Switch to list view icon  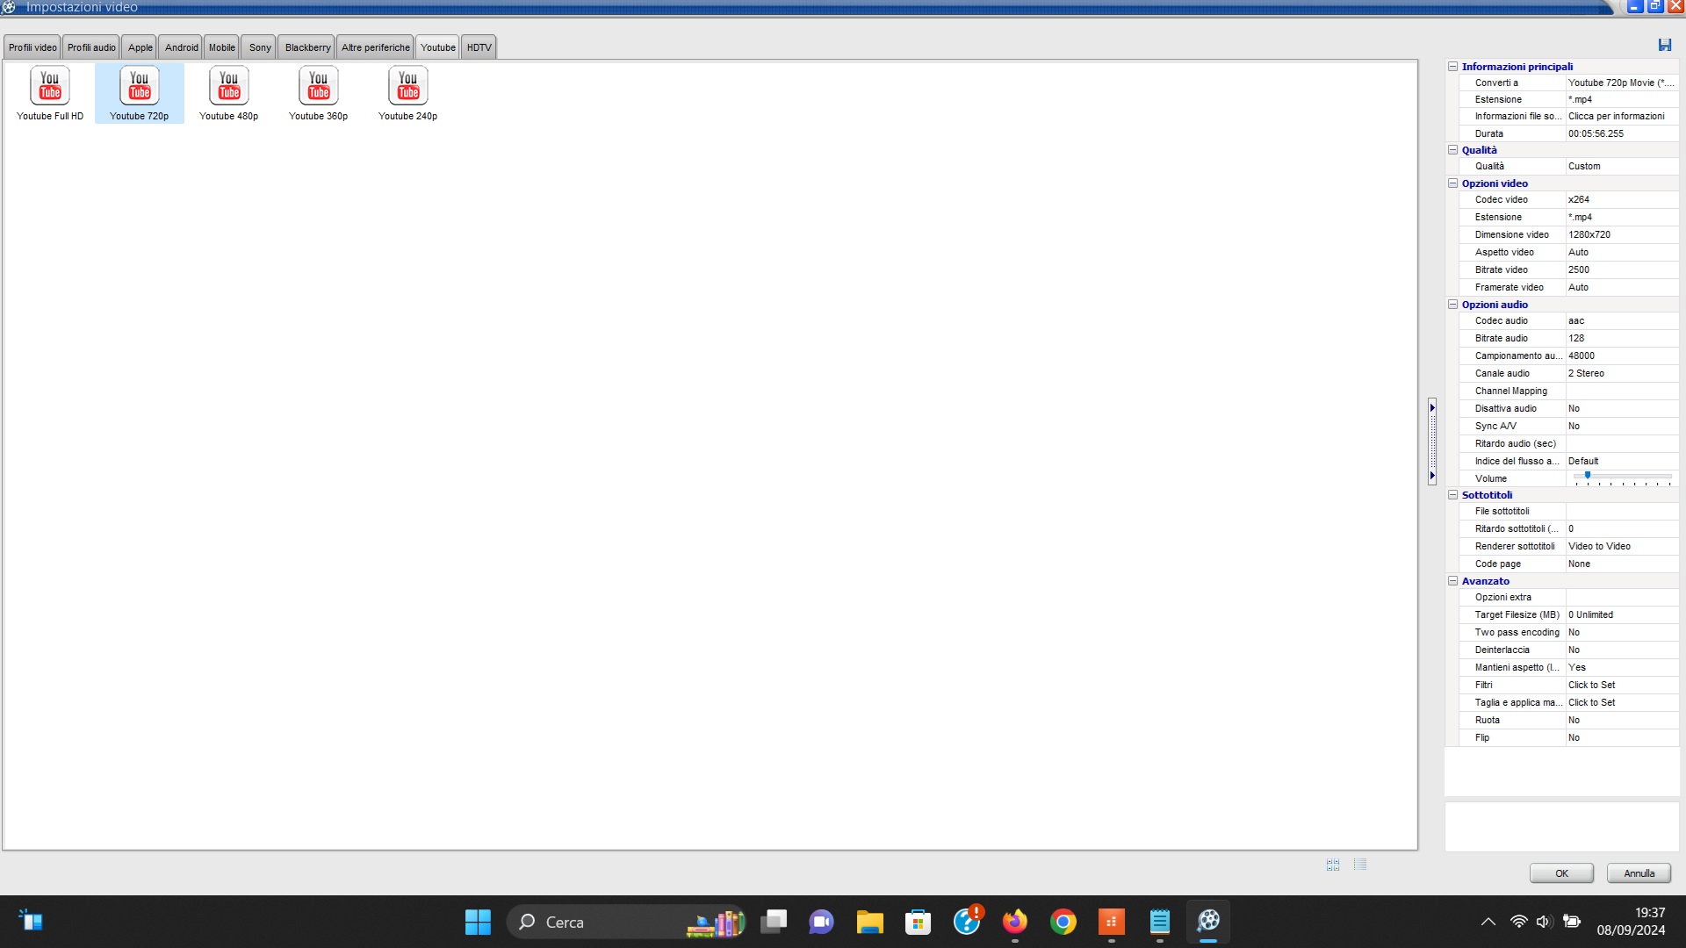tap(1360, 865)
